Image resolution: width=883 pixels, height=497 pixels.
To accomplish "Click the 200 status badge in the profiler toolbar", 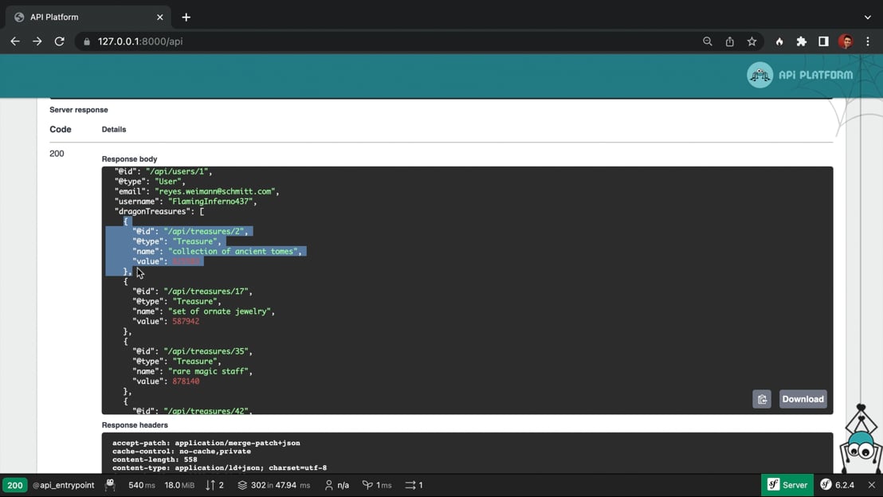I will (x=14, y=485).
